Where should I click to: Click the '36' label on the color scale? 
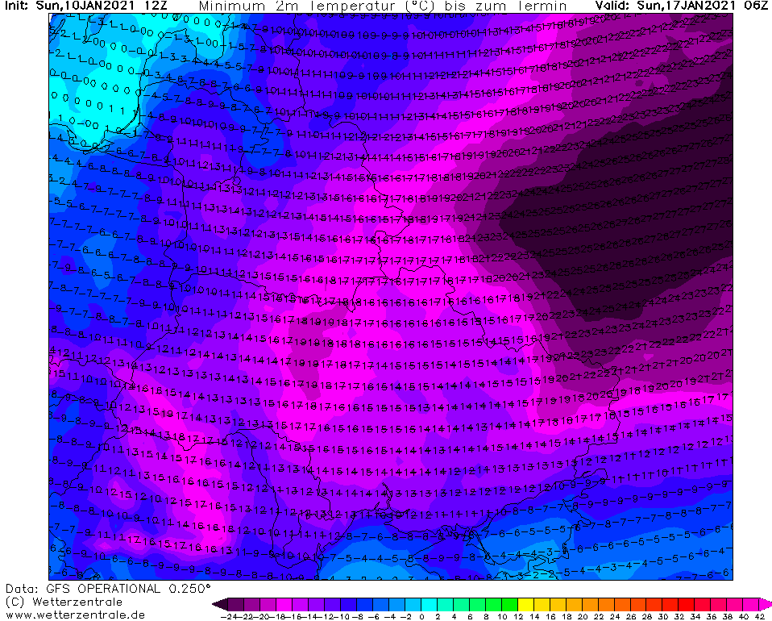pyautogui.click(x=712, y=616)
